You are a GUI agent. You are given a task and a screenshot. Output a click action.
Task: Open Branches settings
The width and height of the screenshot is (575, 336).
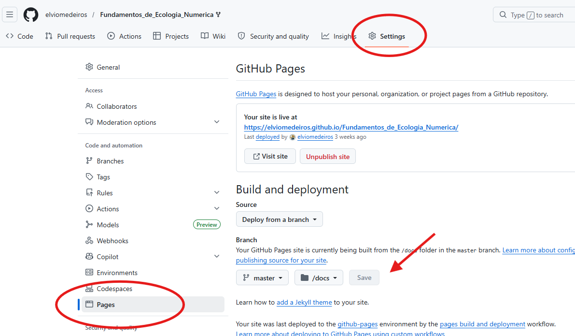click(x=153, y=161)
